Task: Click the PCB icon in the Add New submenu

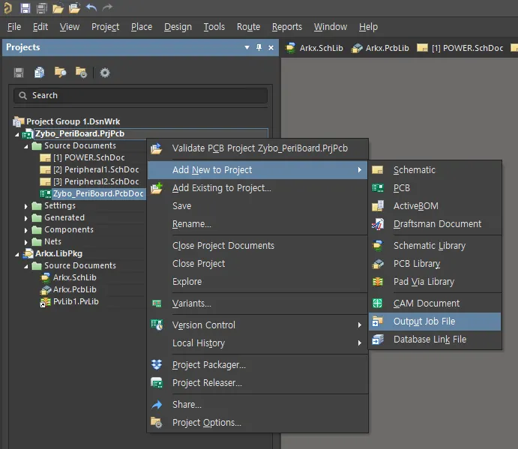Action: (378, 188)
